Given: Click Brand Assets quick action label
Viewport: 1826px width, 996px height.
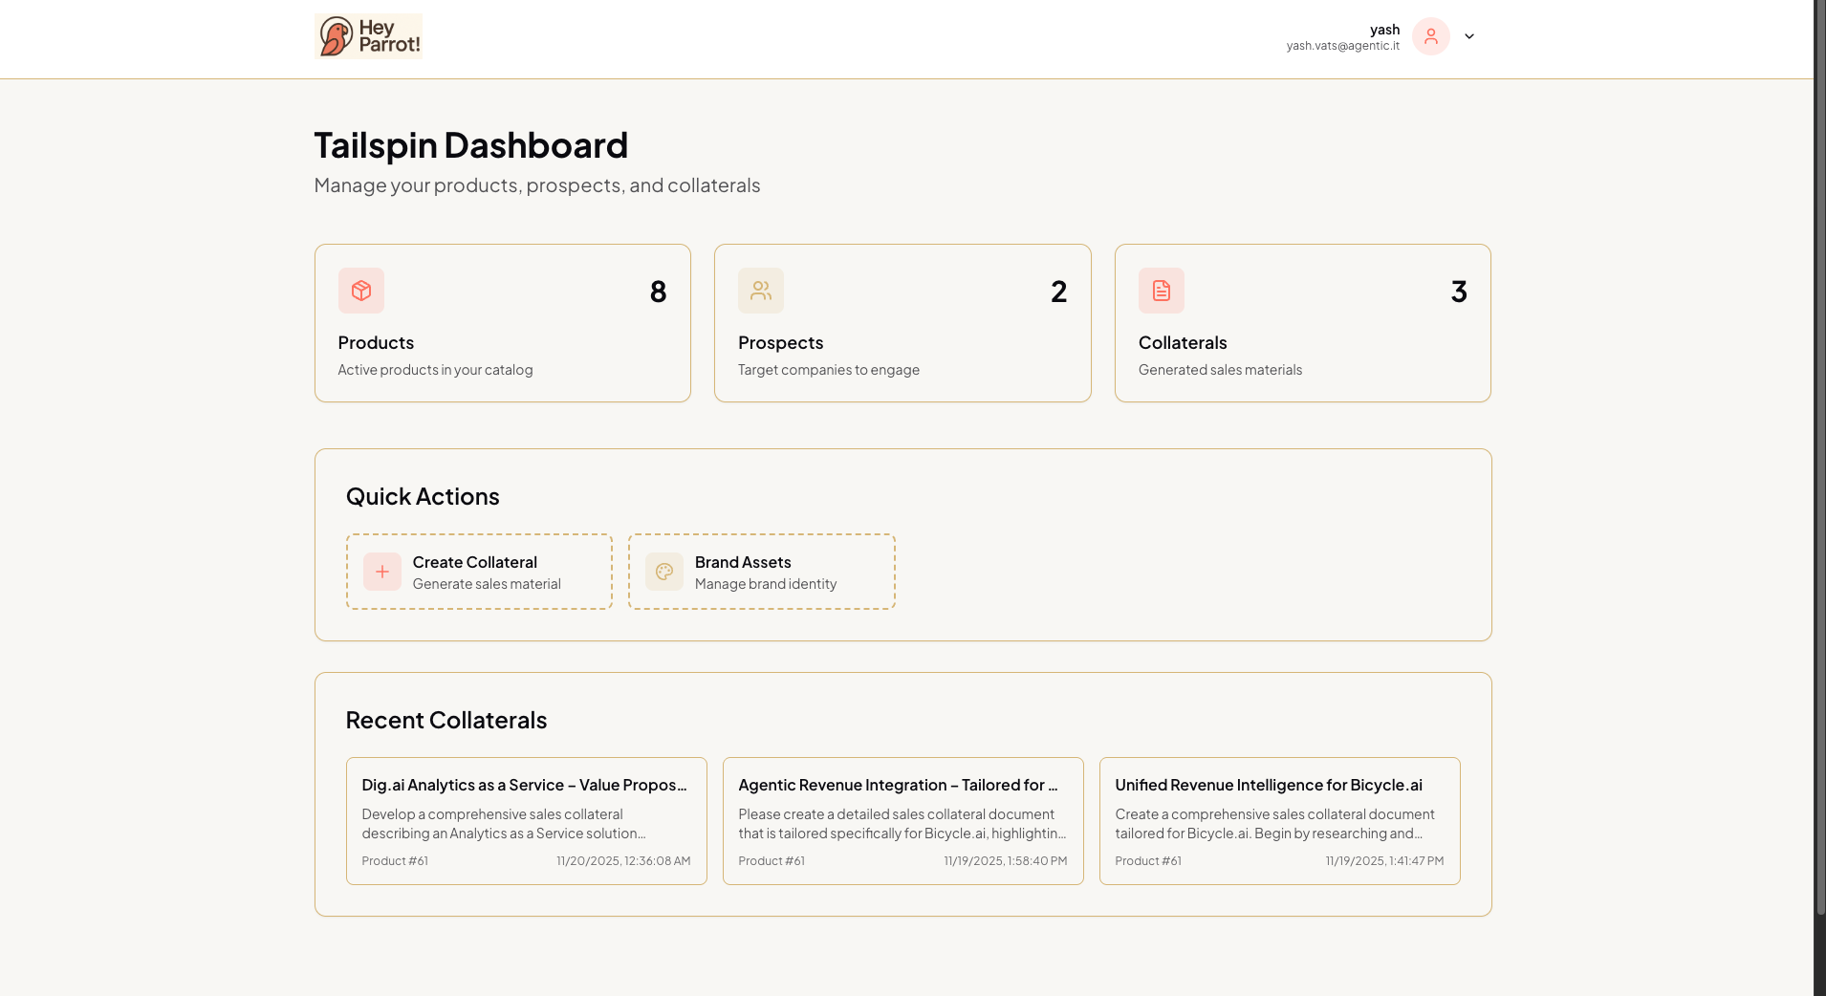Looking at the screenshot, I should [x=743, y=562].
